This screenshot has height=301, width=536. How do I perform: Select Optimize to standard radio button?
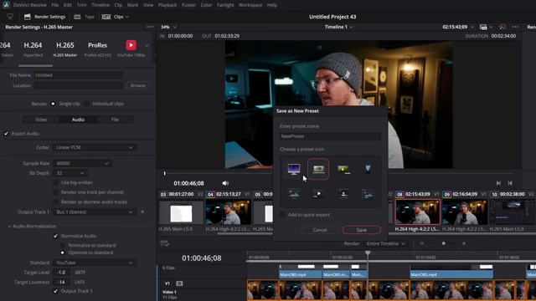tap(62, 253)
